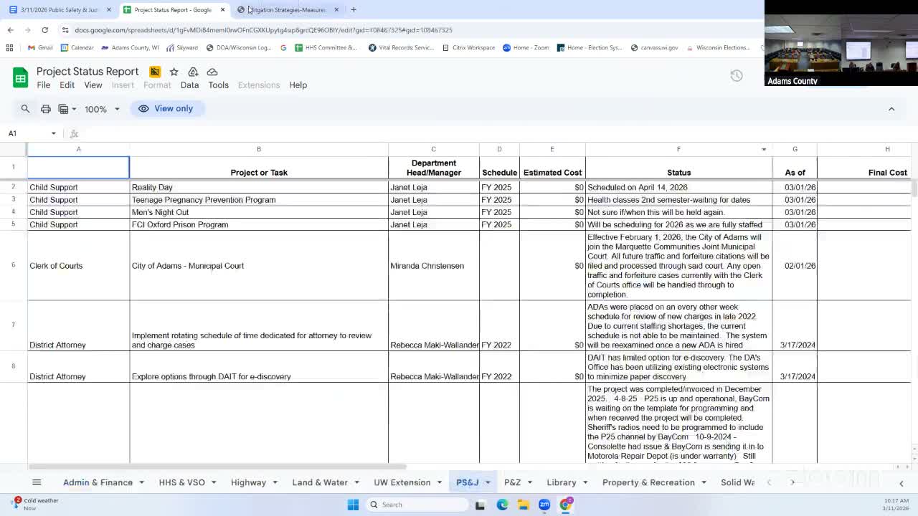
Task: Star the Project Status Report document
Action: [x=174, y=72]
